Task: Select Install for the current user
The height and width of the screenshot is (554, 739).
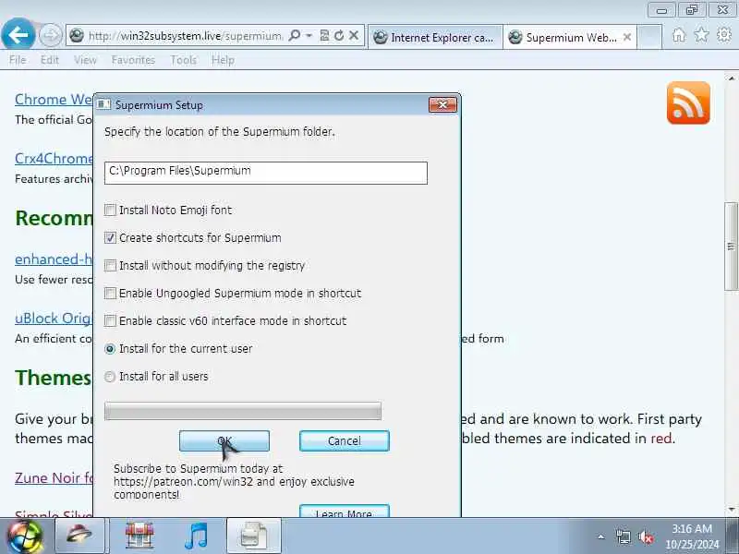Action: [110, 349]
